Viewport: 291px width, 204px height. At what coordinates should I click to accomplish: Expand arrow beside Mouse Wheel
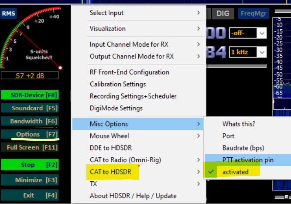(199, 136)
